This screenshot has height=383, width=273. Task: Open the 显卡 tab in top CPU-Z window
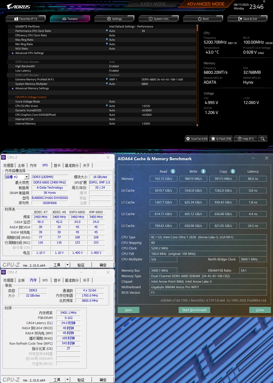point(57,165)
